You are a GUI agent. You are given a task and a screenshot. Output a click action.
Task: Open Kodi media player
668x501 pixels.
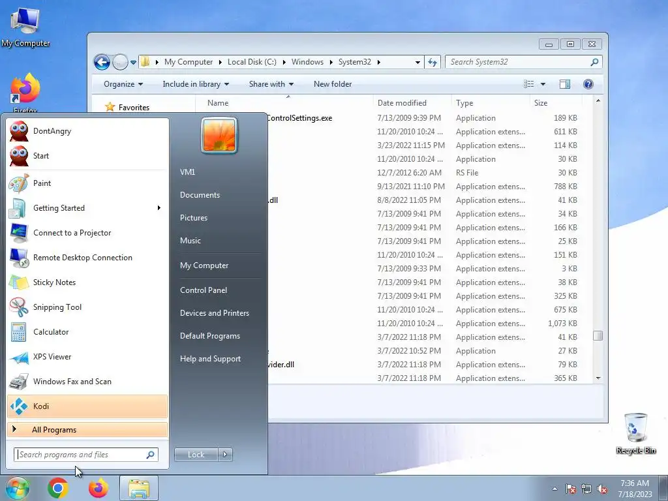pyautogui.click(x=87, y=406)
